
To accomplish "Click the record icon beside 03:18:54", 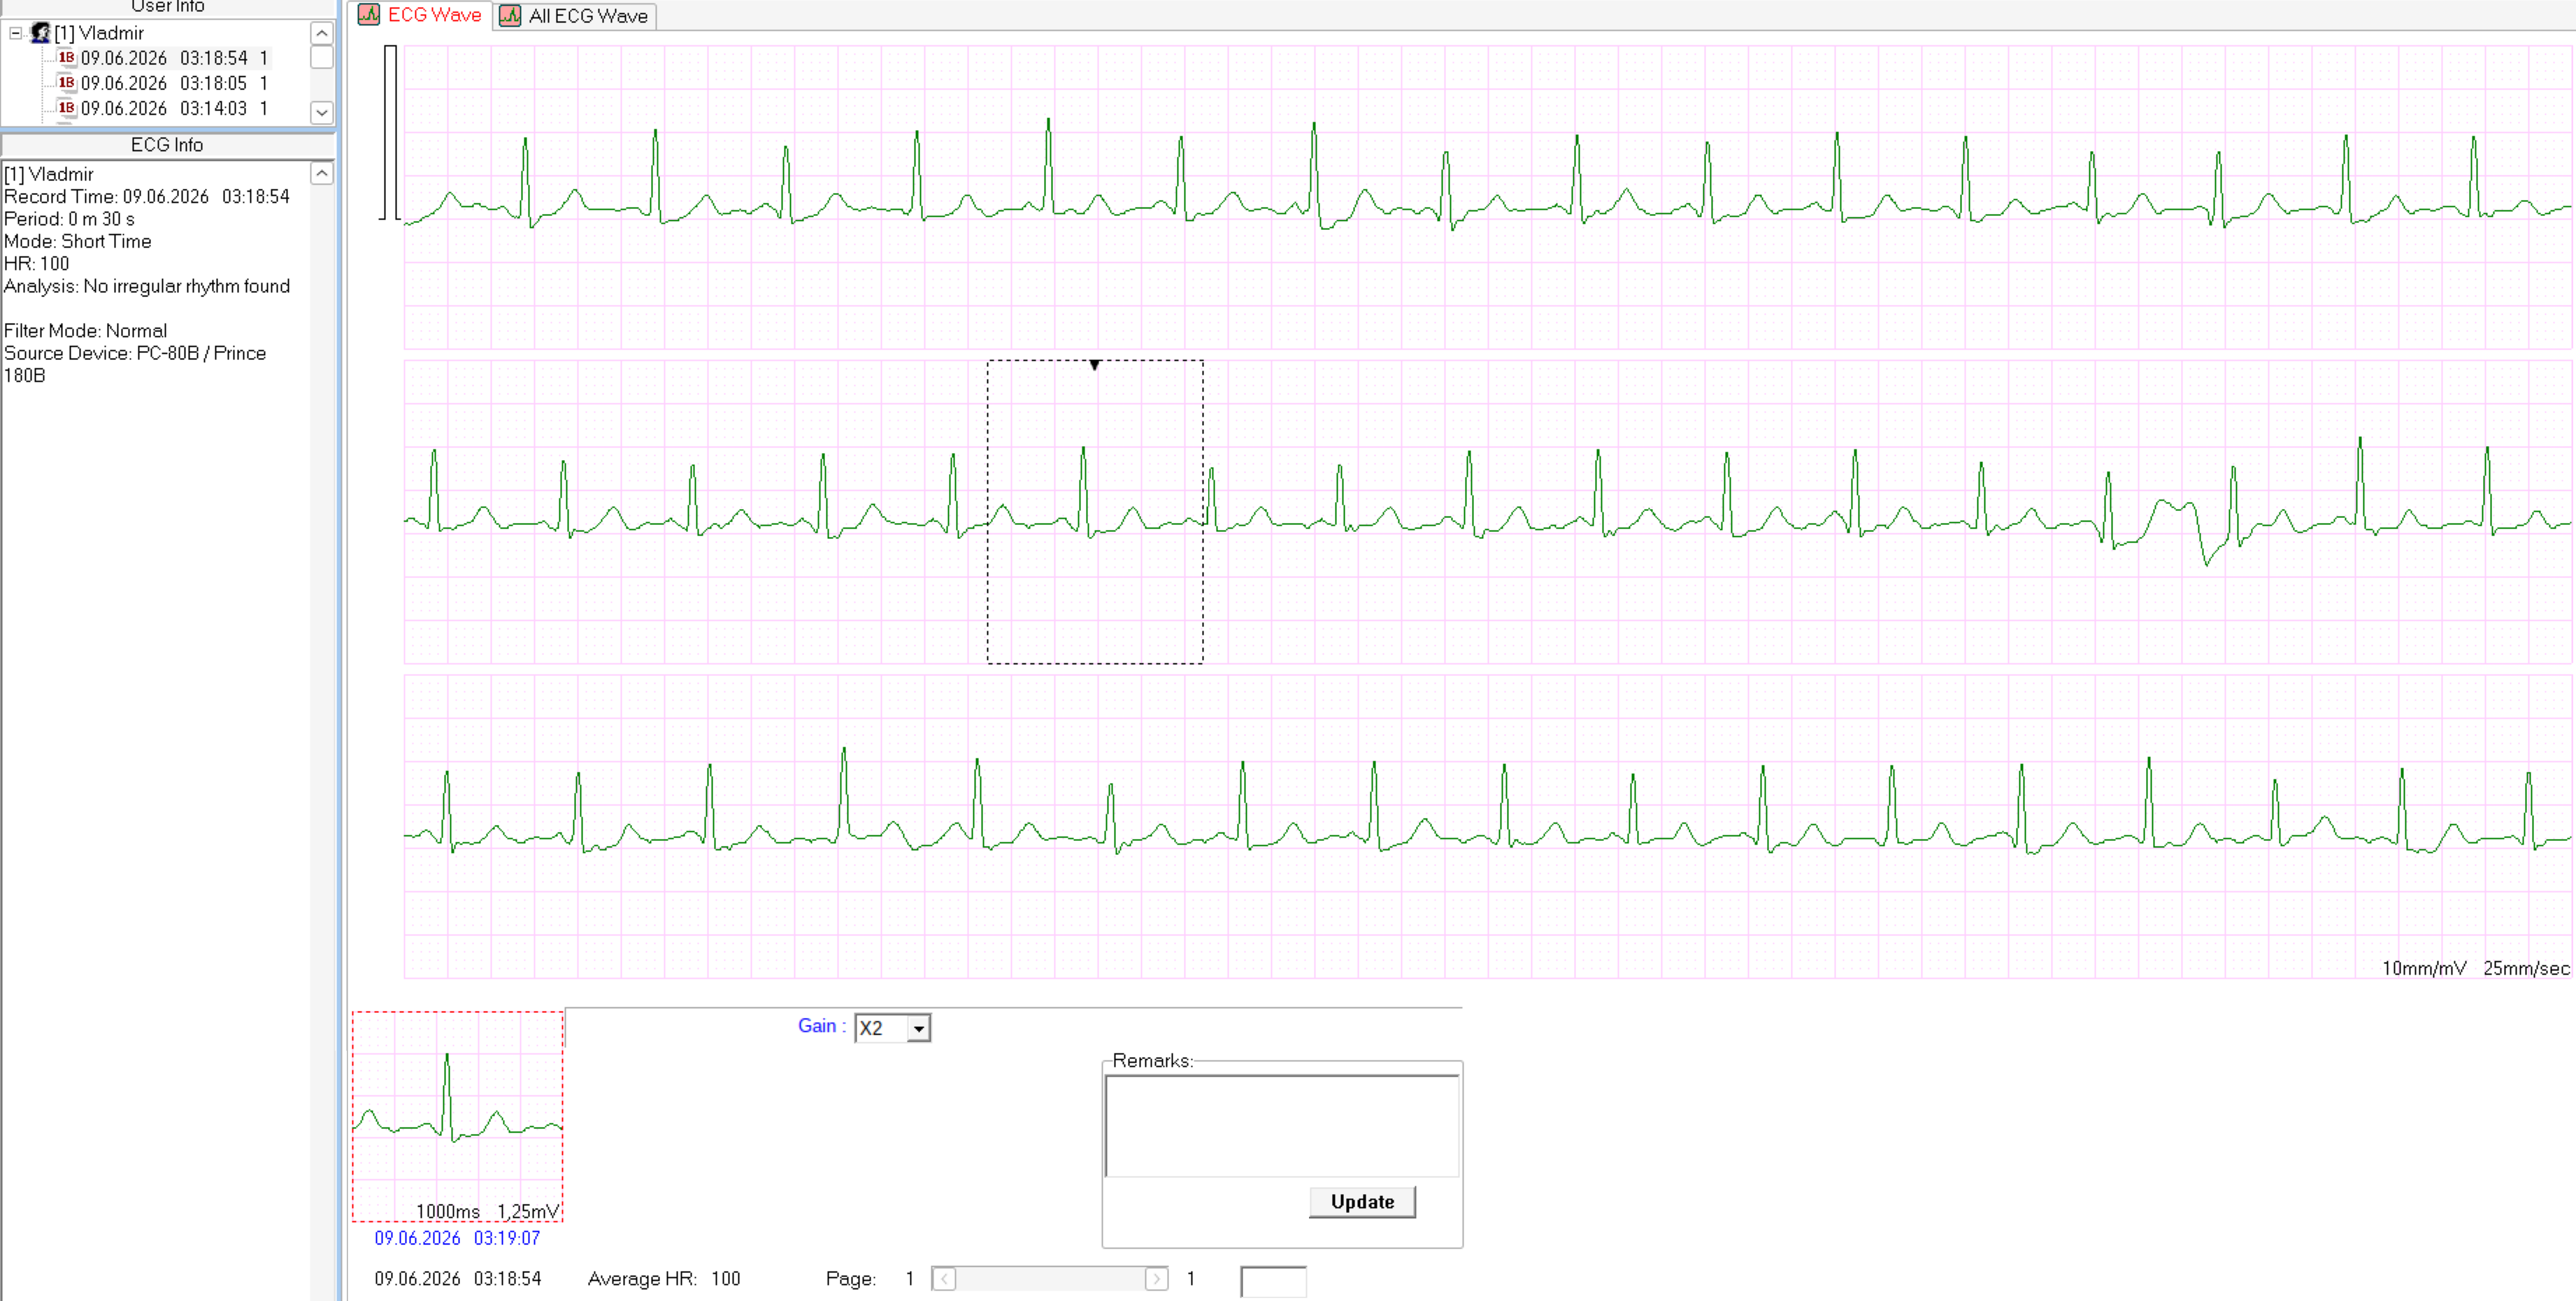I will pos(66,58).
